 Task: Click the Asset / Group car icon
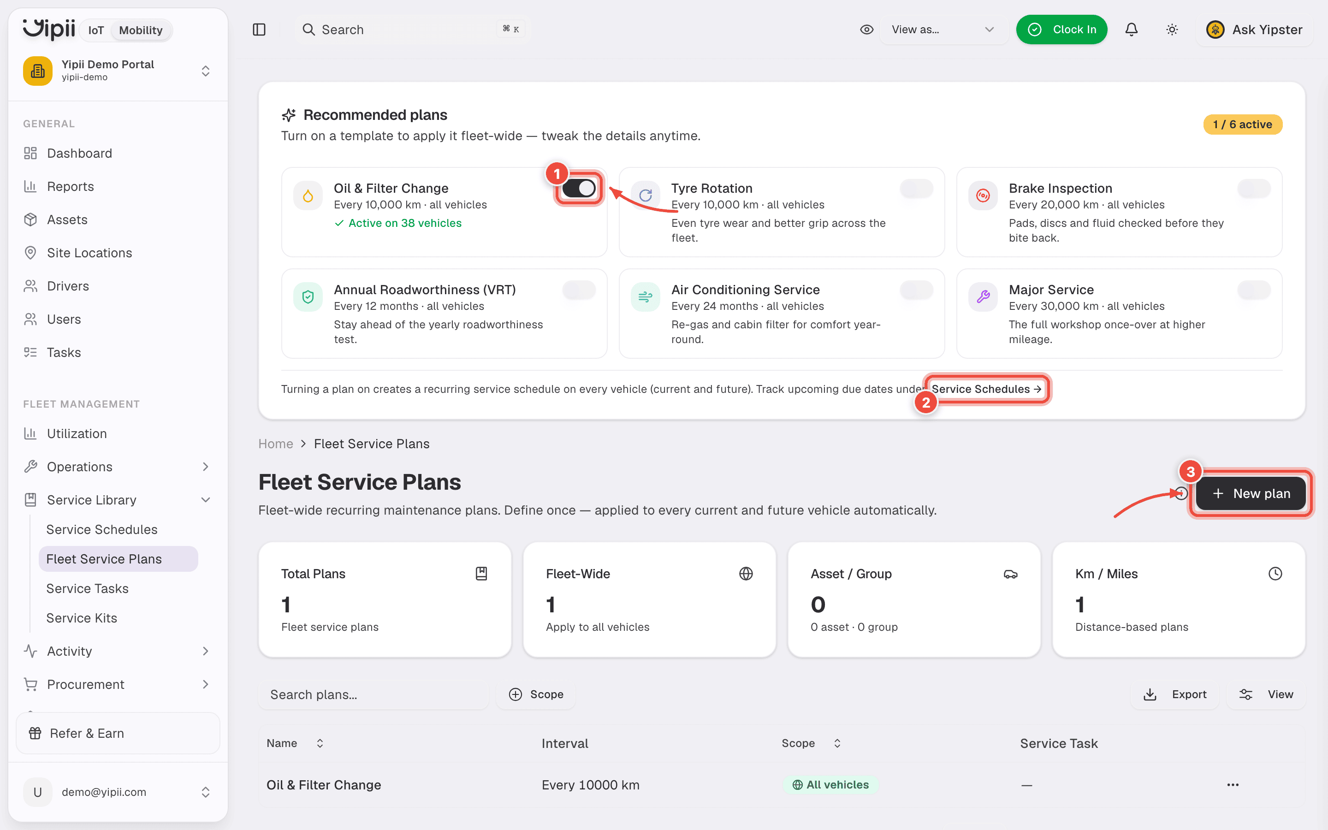click(x=1010, y=574)
